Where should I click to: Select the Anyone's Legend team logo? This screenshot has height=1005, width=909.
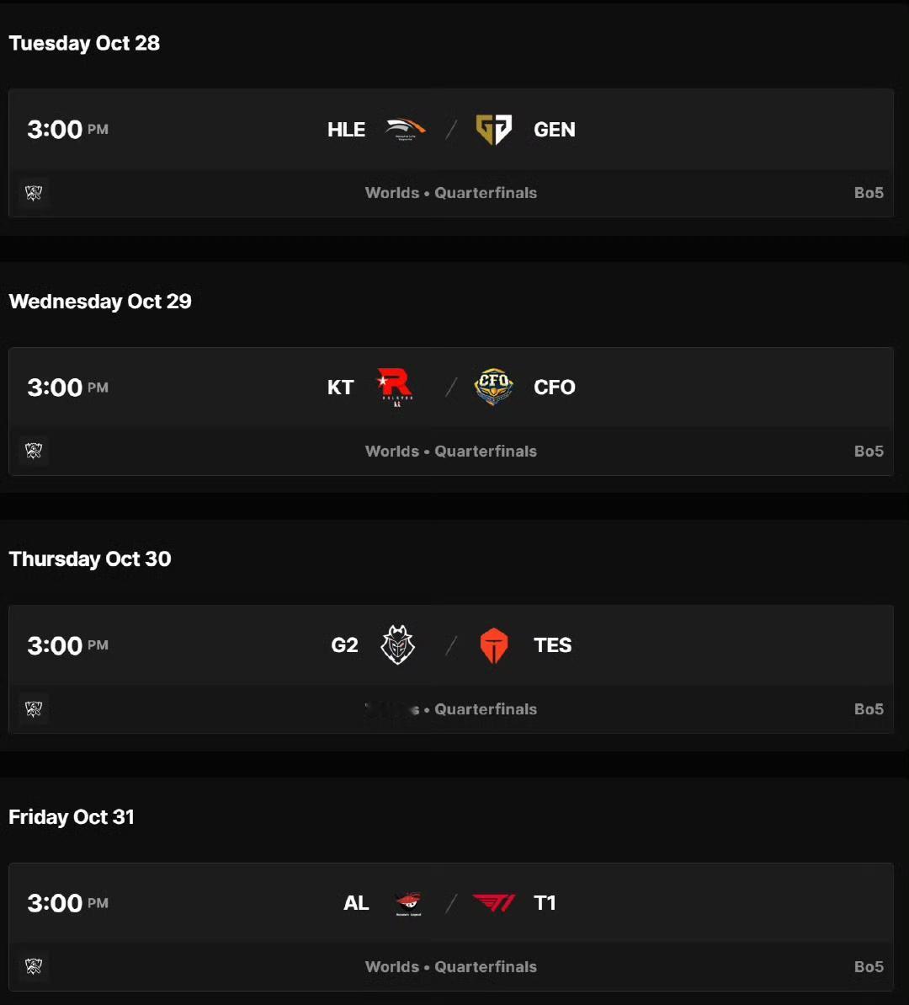[408, 903]
